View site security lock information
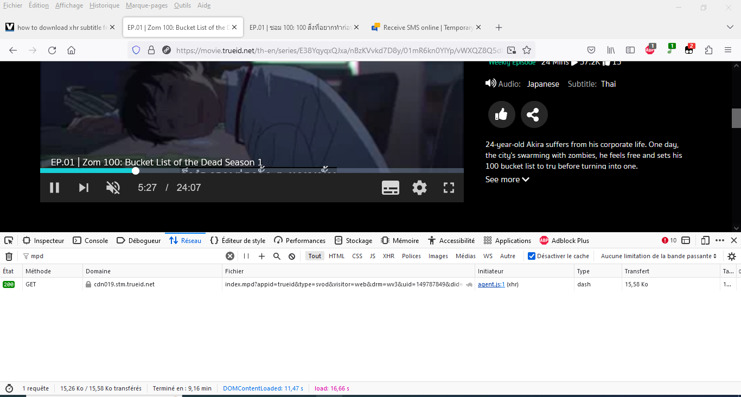741x397 pixels. [x=151, y=50]
